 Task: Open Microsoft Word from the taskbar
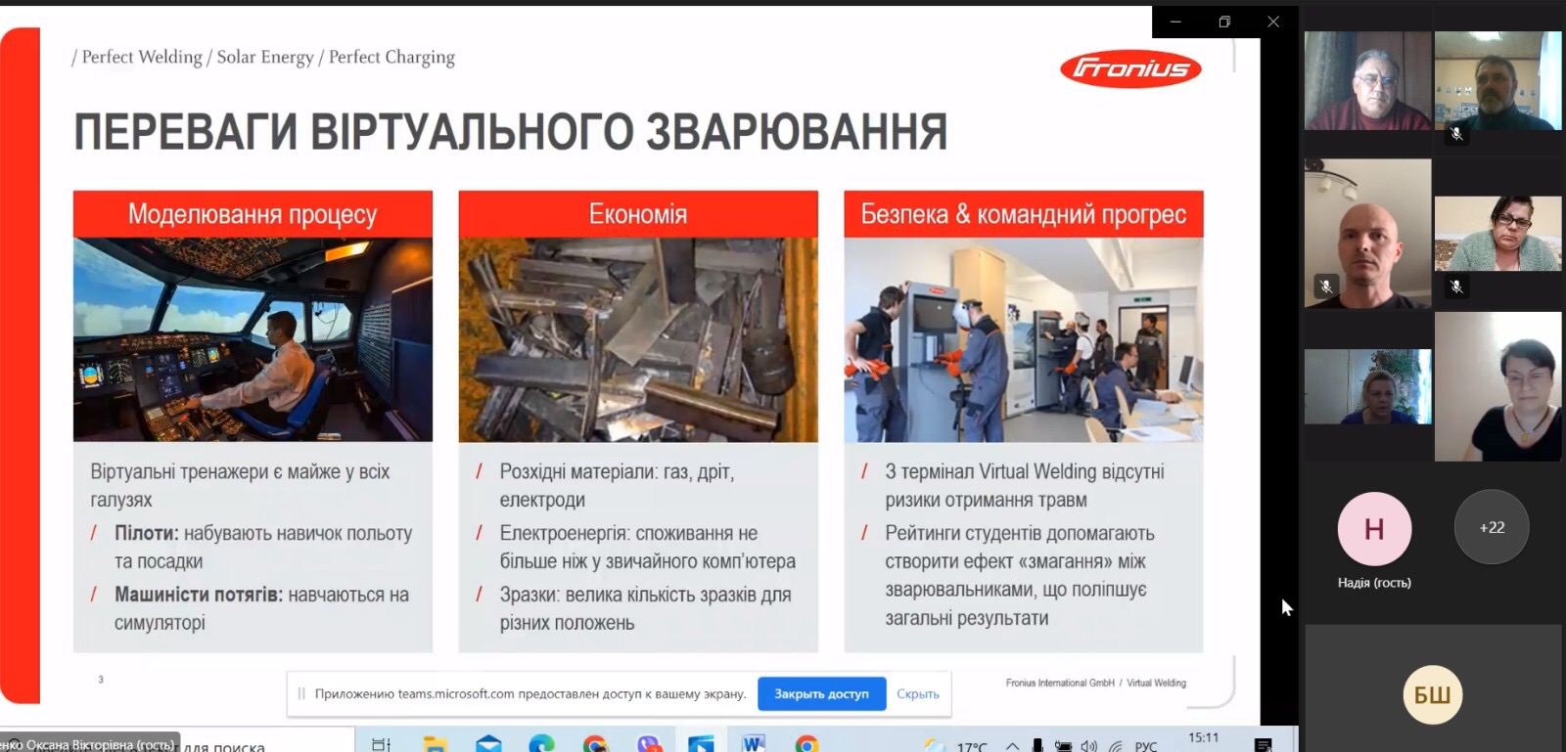click(x=753, y=744)
